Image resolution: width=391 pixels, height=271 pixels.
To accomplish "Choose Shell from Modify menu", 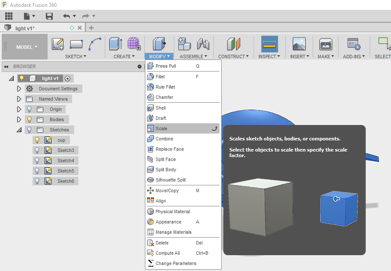I will [x=183, y=108].
